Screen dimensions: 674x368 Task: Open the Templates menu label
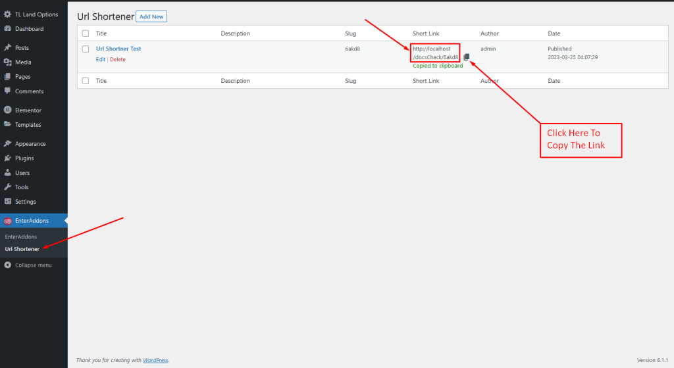[x=28, y=125]
